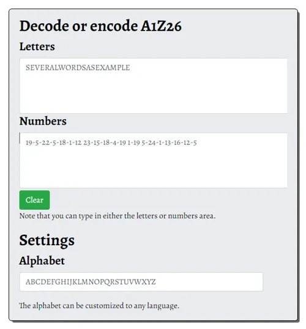
Task: Click the alphabet customization hint text
Action: tap(99, 306)
